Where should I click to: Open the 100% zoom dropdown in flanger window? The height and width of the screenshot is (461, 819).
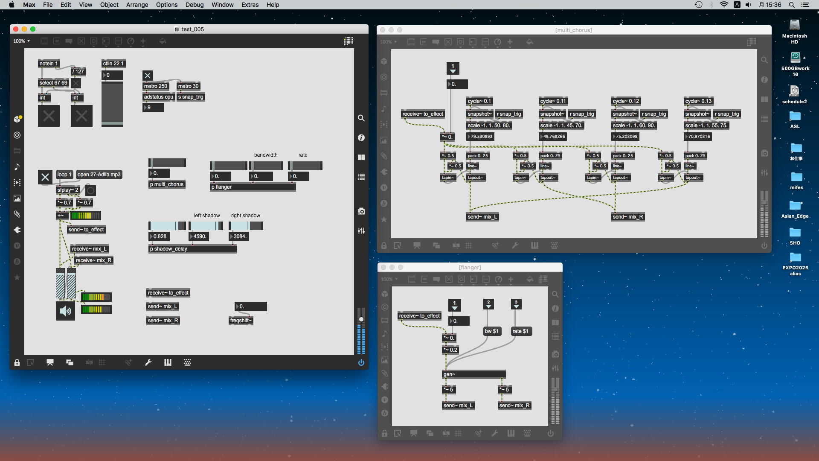(x=389, y=279)
